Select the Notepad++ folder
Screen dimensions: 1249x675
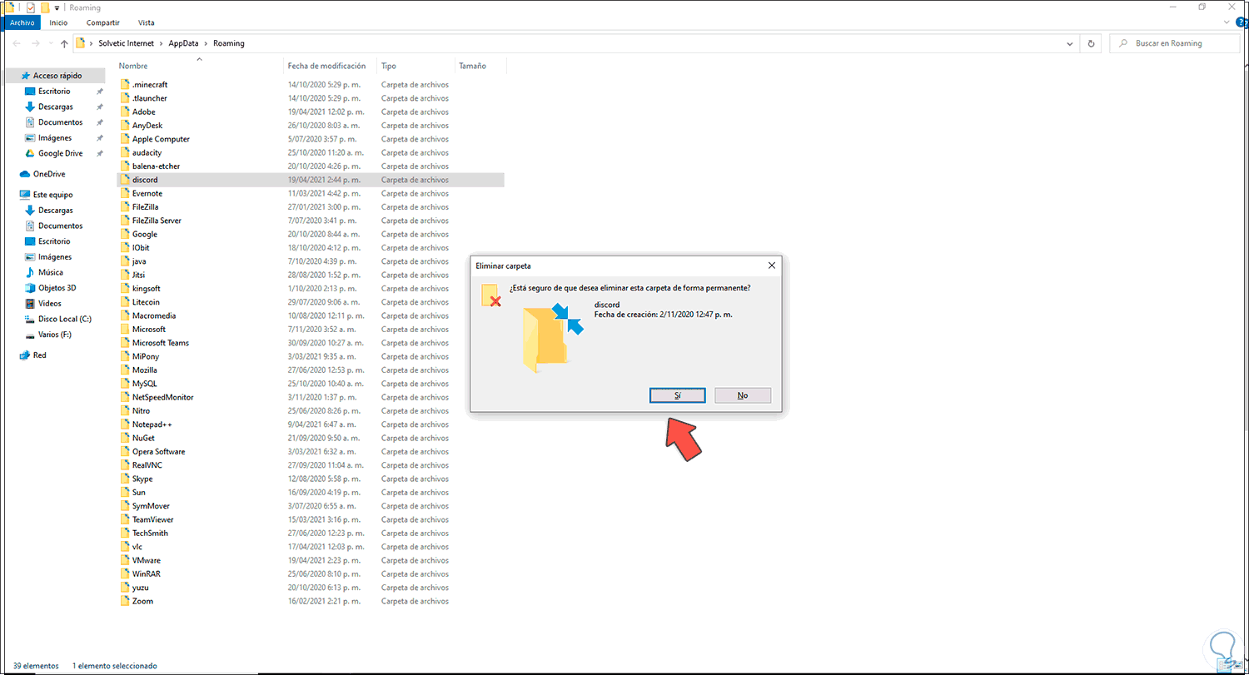311,424
